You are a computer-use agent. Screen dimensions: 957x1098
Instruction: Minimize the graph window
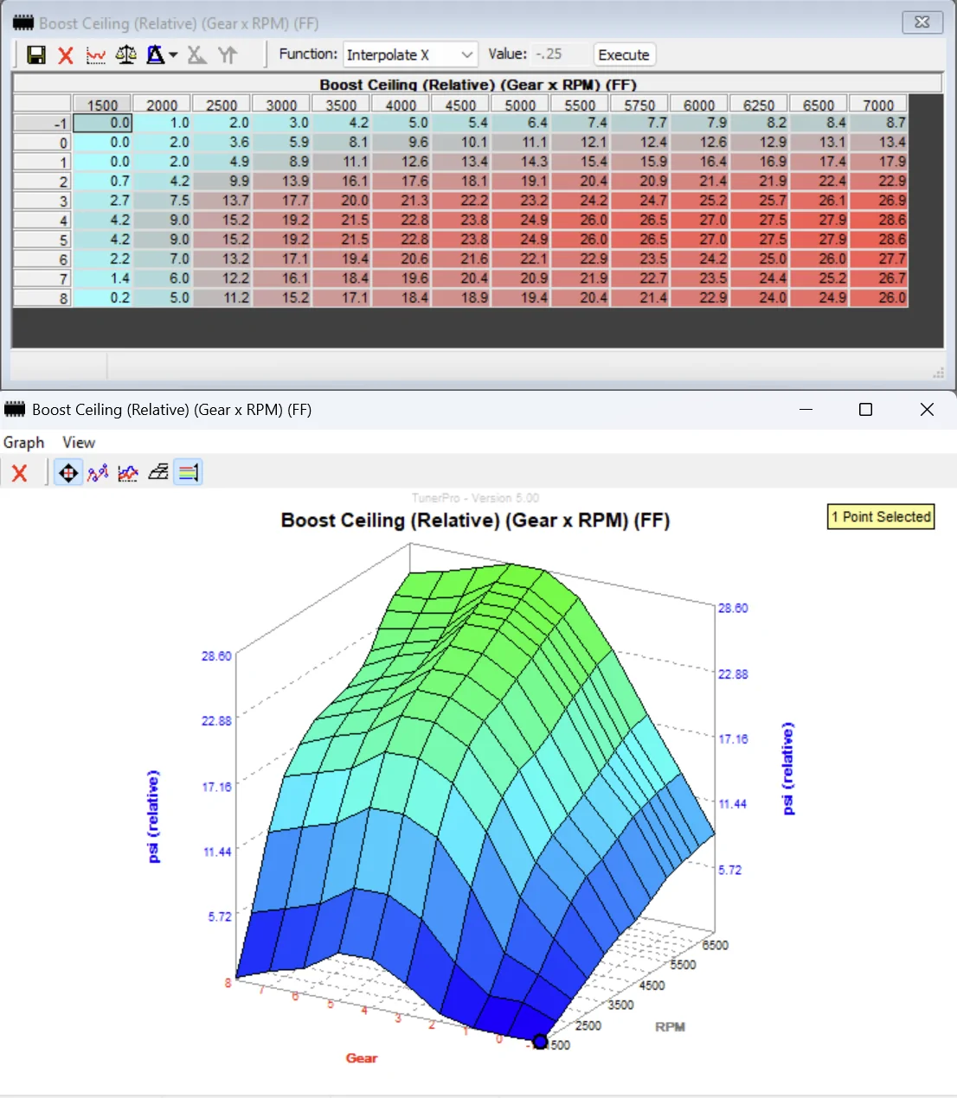[x=806, y=410]
